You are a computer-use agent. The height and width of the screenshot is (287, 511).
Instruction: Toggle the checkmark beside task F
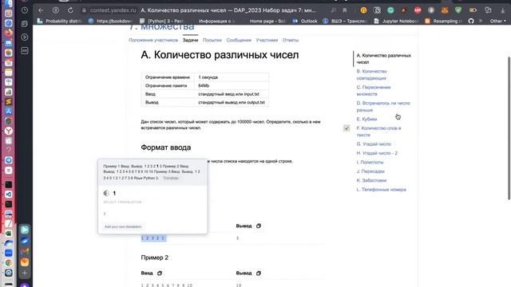point(347,128)
